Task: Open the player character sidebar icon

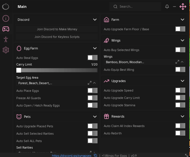Action: pos(6,39)
